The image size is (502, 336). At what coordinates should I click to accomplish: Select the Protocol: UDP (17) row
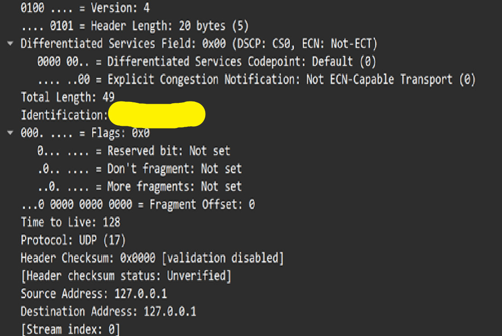(74, 240)
